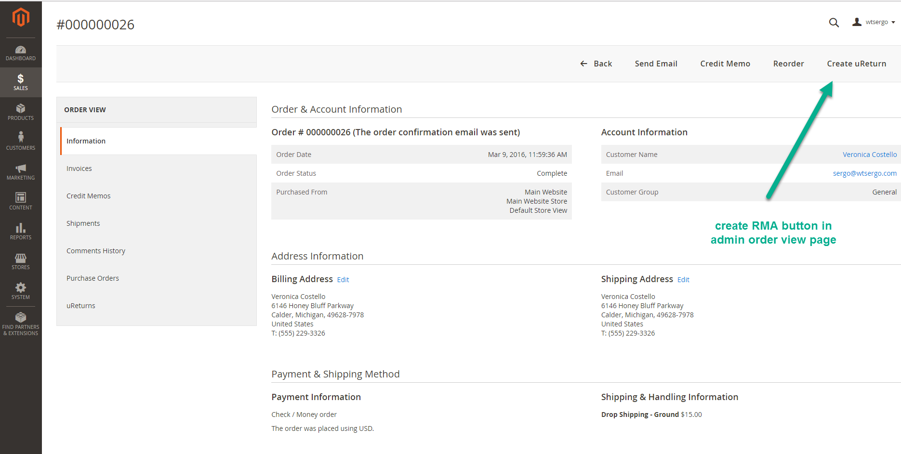Click the Credit Memo button
901x454 pixels.
(x=725, y=64)
